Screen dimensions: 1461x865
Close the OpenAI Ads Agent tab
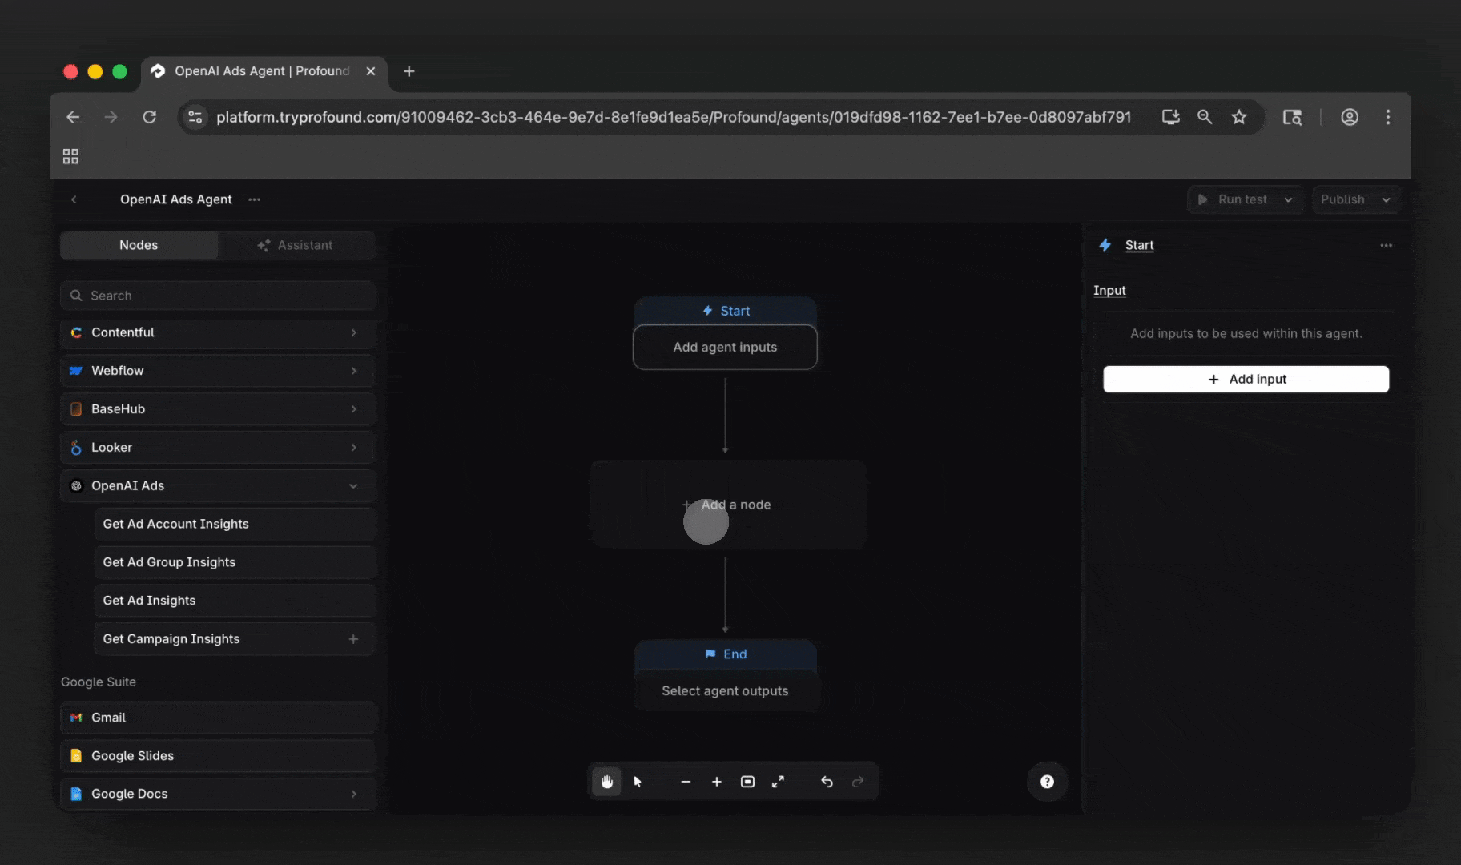(x=371, y=71)
